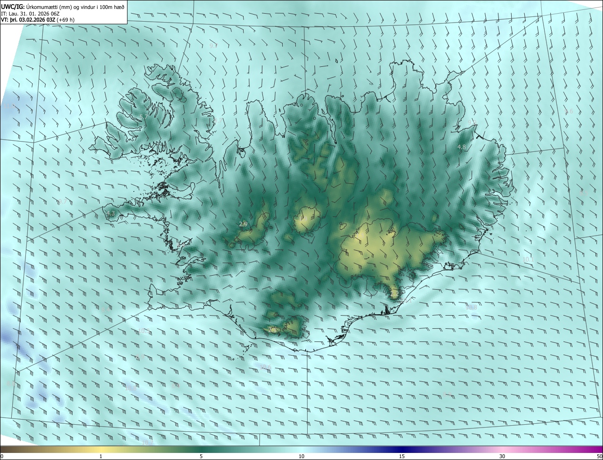This screenshot has height=460, width=603.
Task: Click the colorbar tick label 50
Action: 599,457
